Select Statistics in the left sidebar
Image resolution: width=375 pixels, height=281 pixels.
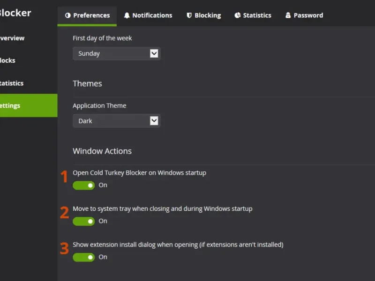coord(12,83)
